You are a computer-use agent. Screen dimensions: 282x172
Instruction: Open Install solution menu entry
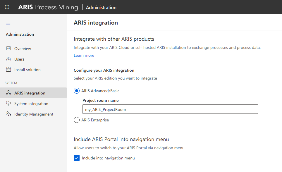pos(33,70)
